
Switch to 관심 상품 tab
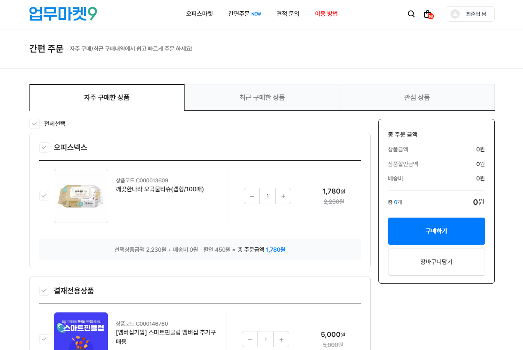417,98
